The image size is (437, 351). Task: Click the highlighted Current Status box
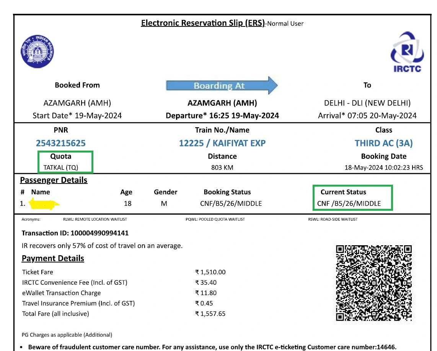[x=352, y=198]
